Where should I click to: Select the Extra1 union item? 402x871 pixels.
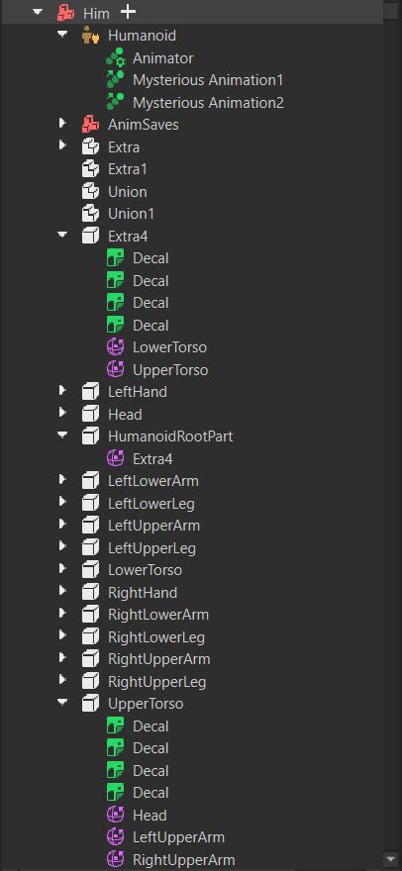tap(128, 169)
